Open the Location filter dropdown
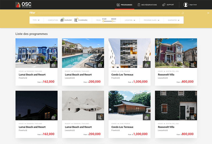212x144 pixels. pos(130,20)
